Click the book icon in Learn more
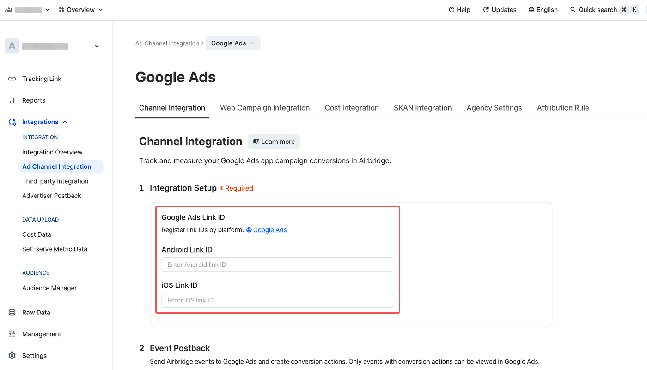Image resolution: width=647 pixels, height=370 pixels. point(256,142)
